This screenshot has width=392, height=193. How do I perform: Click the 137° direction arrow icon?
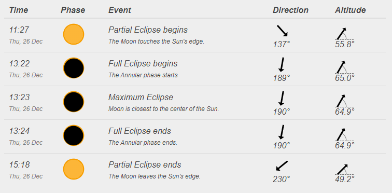click(x=283, y=31)
